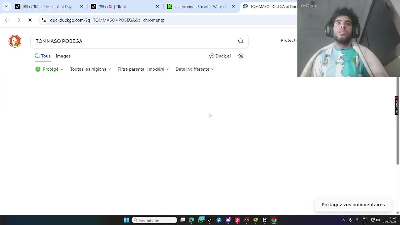Click the iVCam tray icon

point(350,220)
